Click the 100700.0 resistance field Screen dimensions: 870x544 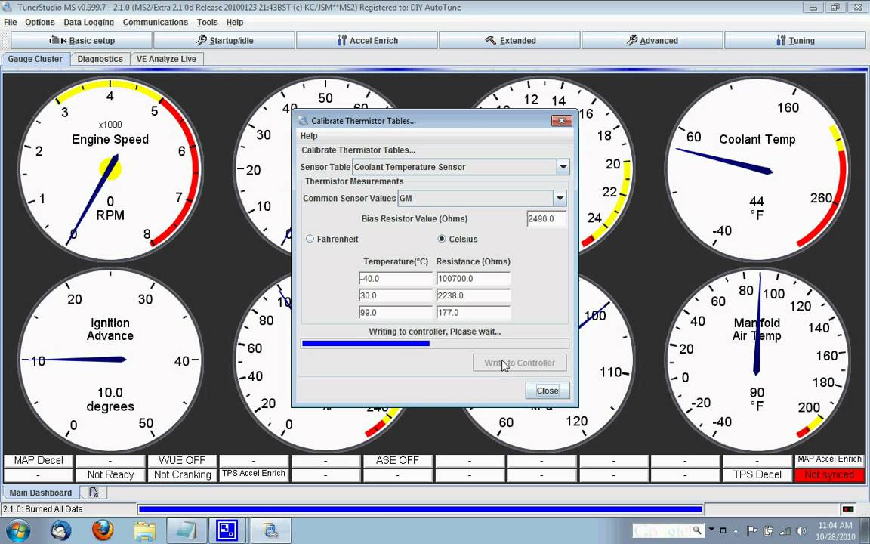pyautogui.click(x=474, y=279)
